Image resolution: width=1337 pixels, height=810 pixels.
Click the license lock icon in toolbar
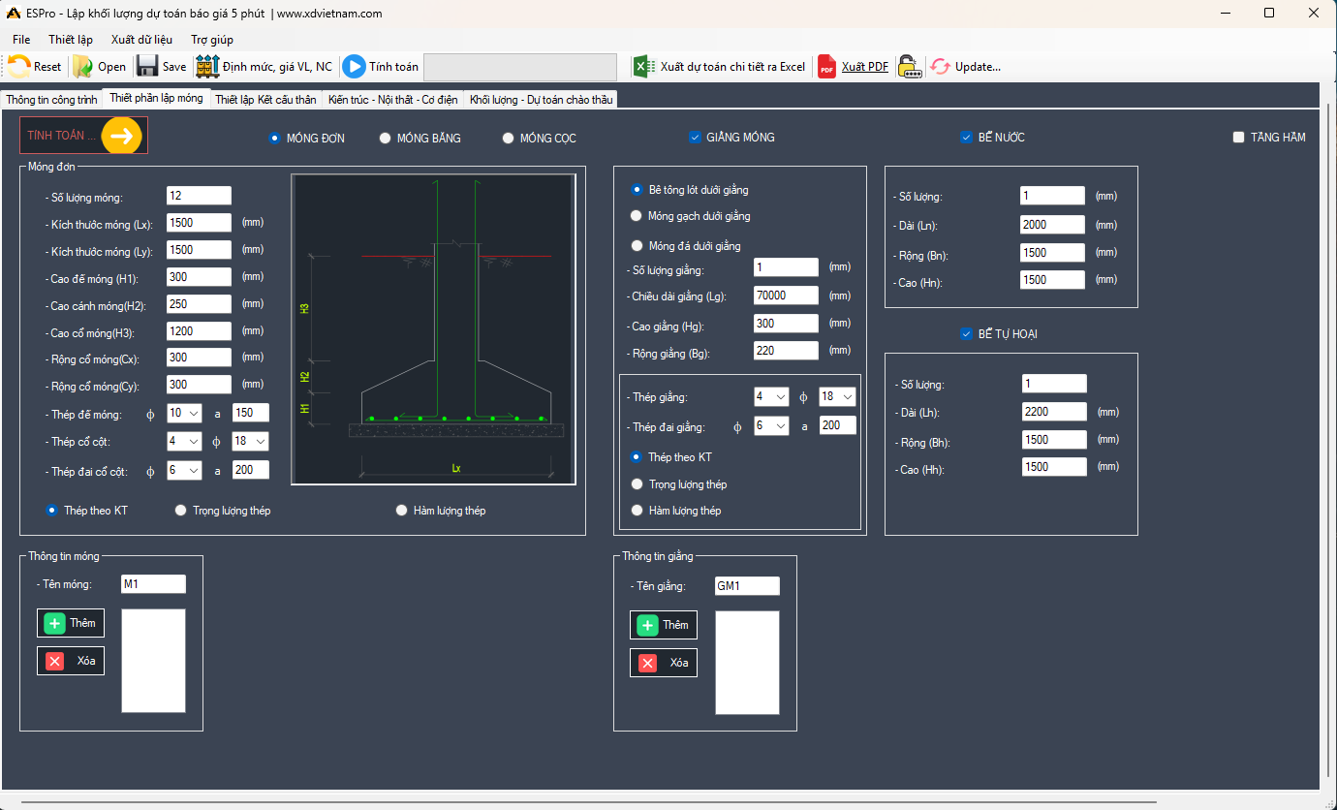coord(908,67)
